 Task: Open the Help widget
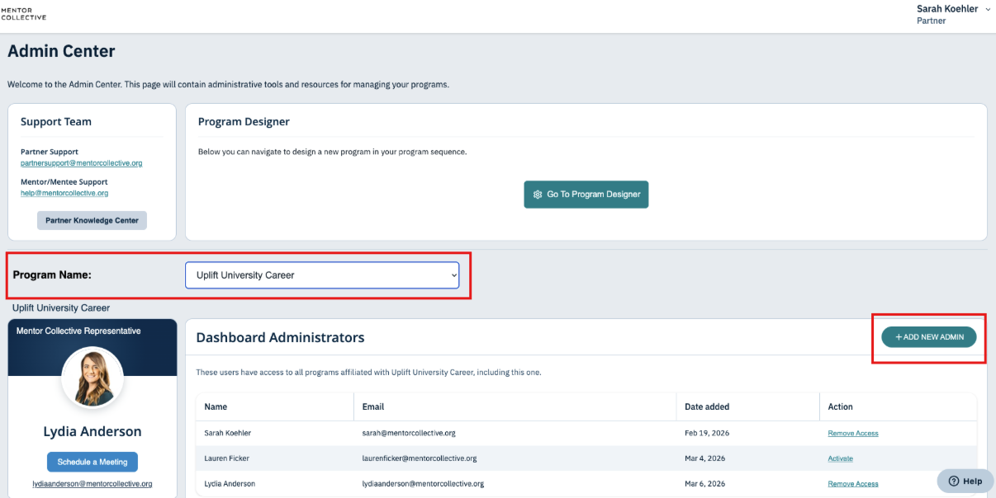click(x=965, y=481)
